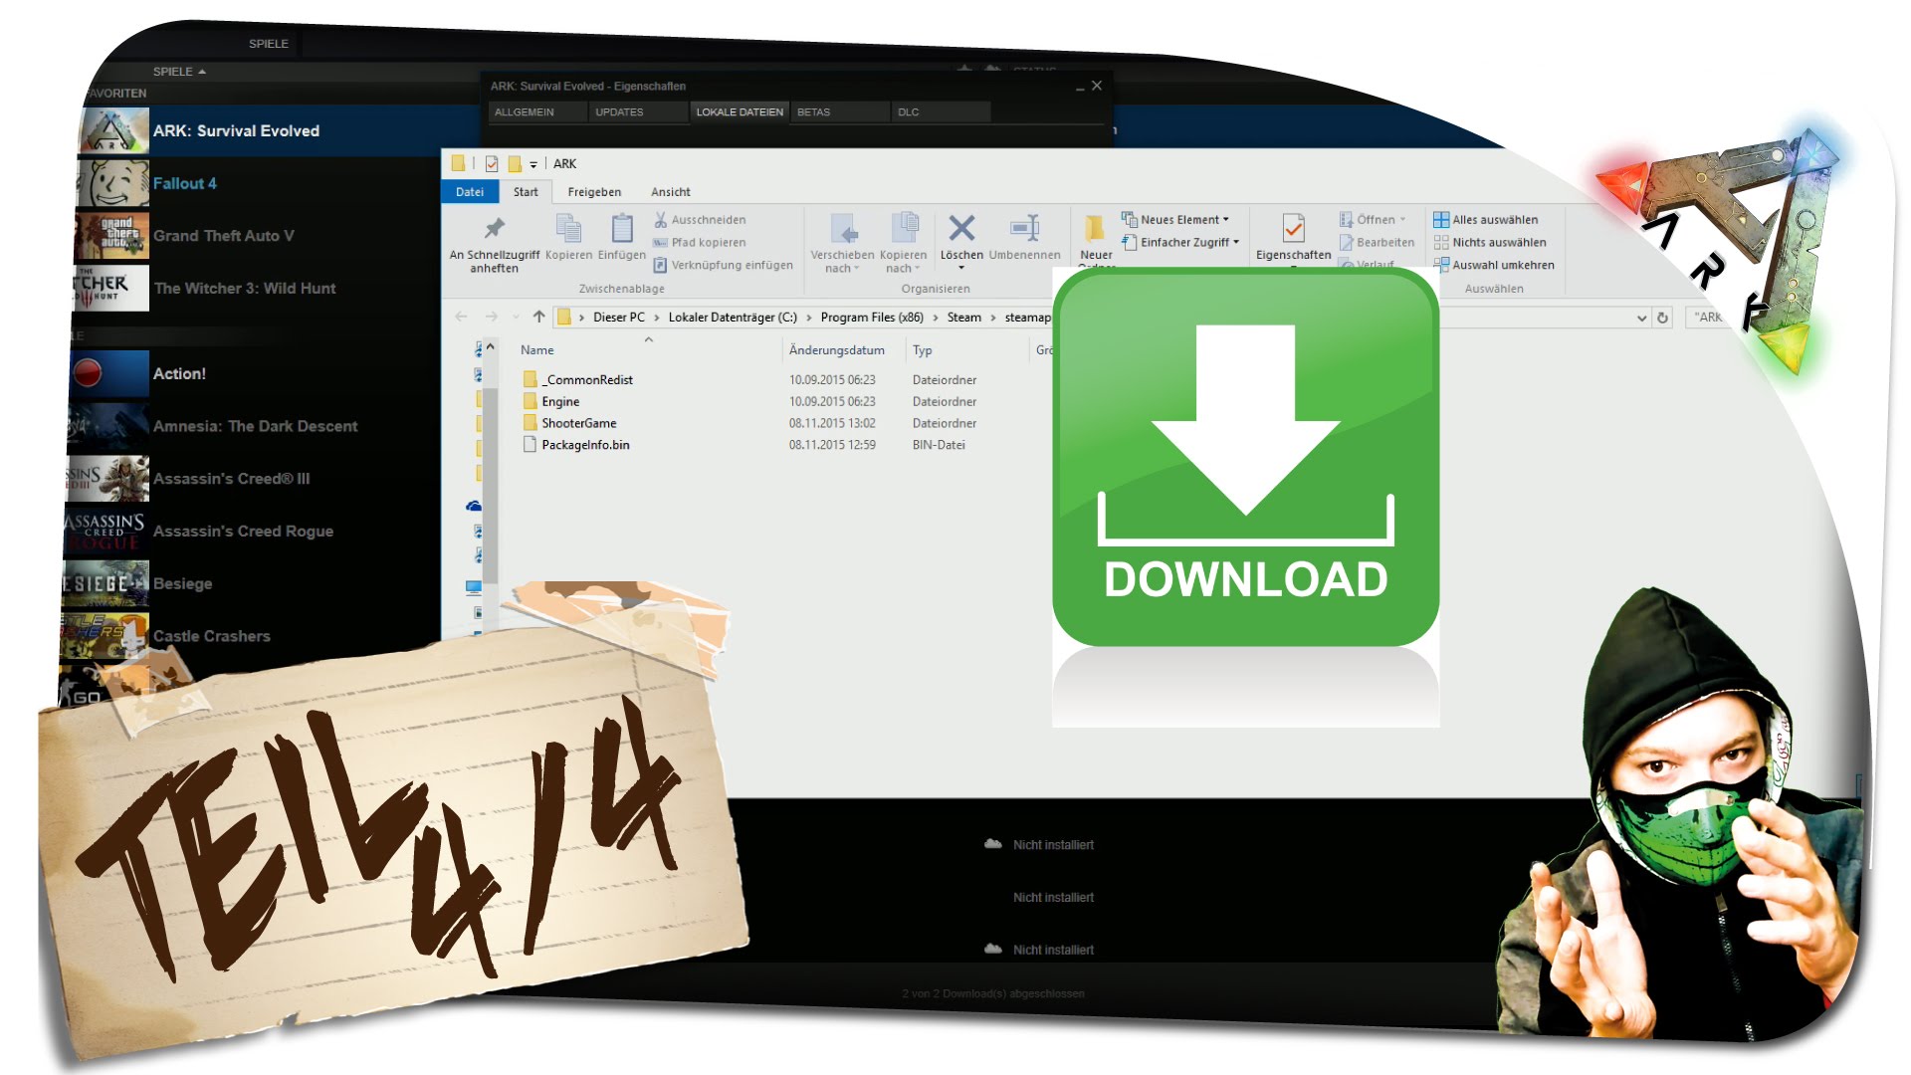Open the BETAS tab in ARK properties
The image size is (1911, 1075).
tap(840, 112)
